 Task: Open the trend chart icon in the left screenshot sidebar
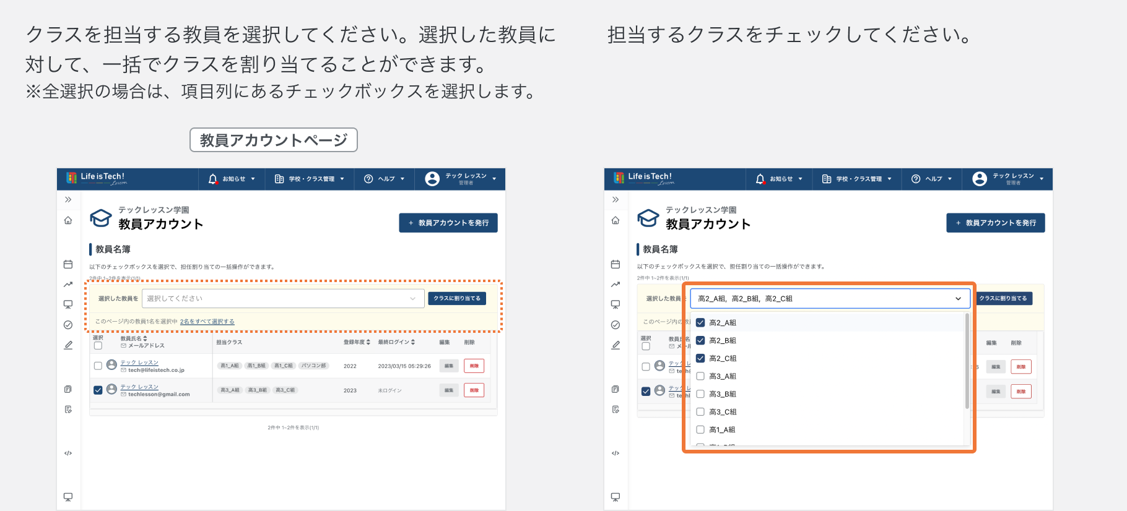tap(68, 285)
